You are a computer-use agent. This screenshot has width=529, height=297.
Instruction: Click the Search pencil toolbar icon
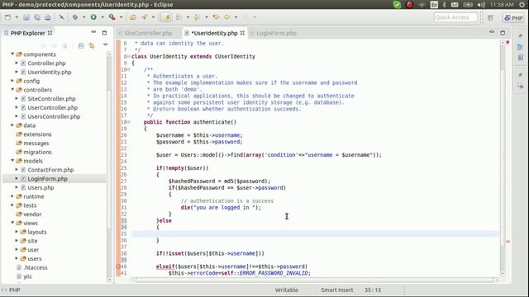point(145,17)
